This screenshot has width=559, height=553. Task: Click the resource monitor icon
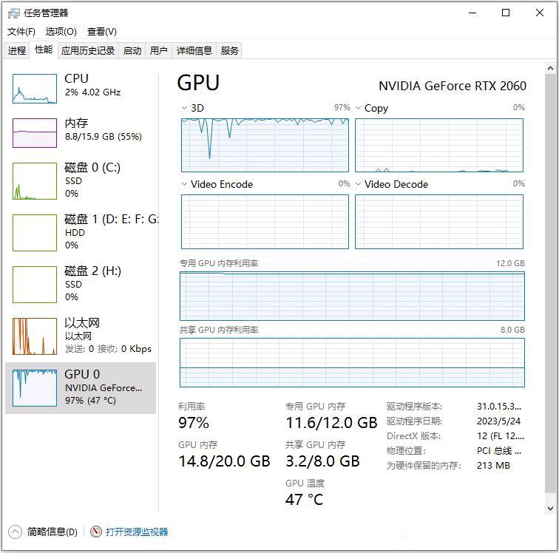[x=96, y=532]
